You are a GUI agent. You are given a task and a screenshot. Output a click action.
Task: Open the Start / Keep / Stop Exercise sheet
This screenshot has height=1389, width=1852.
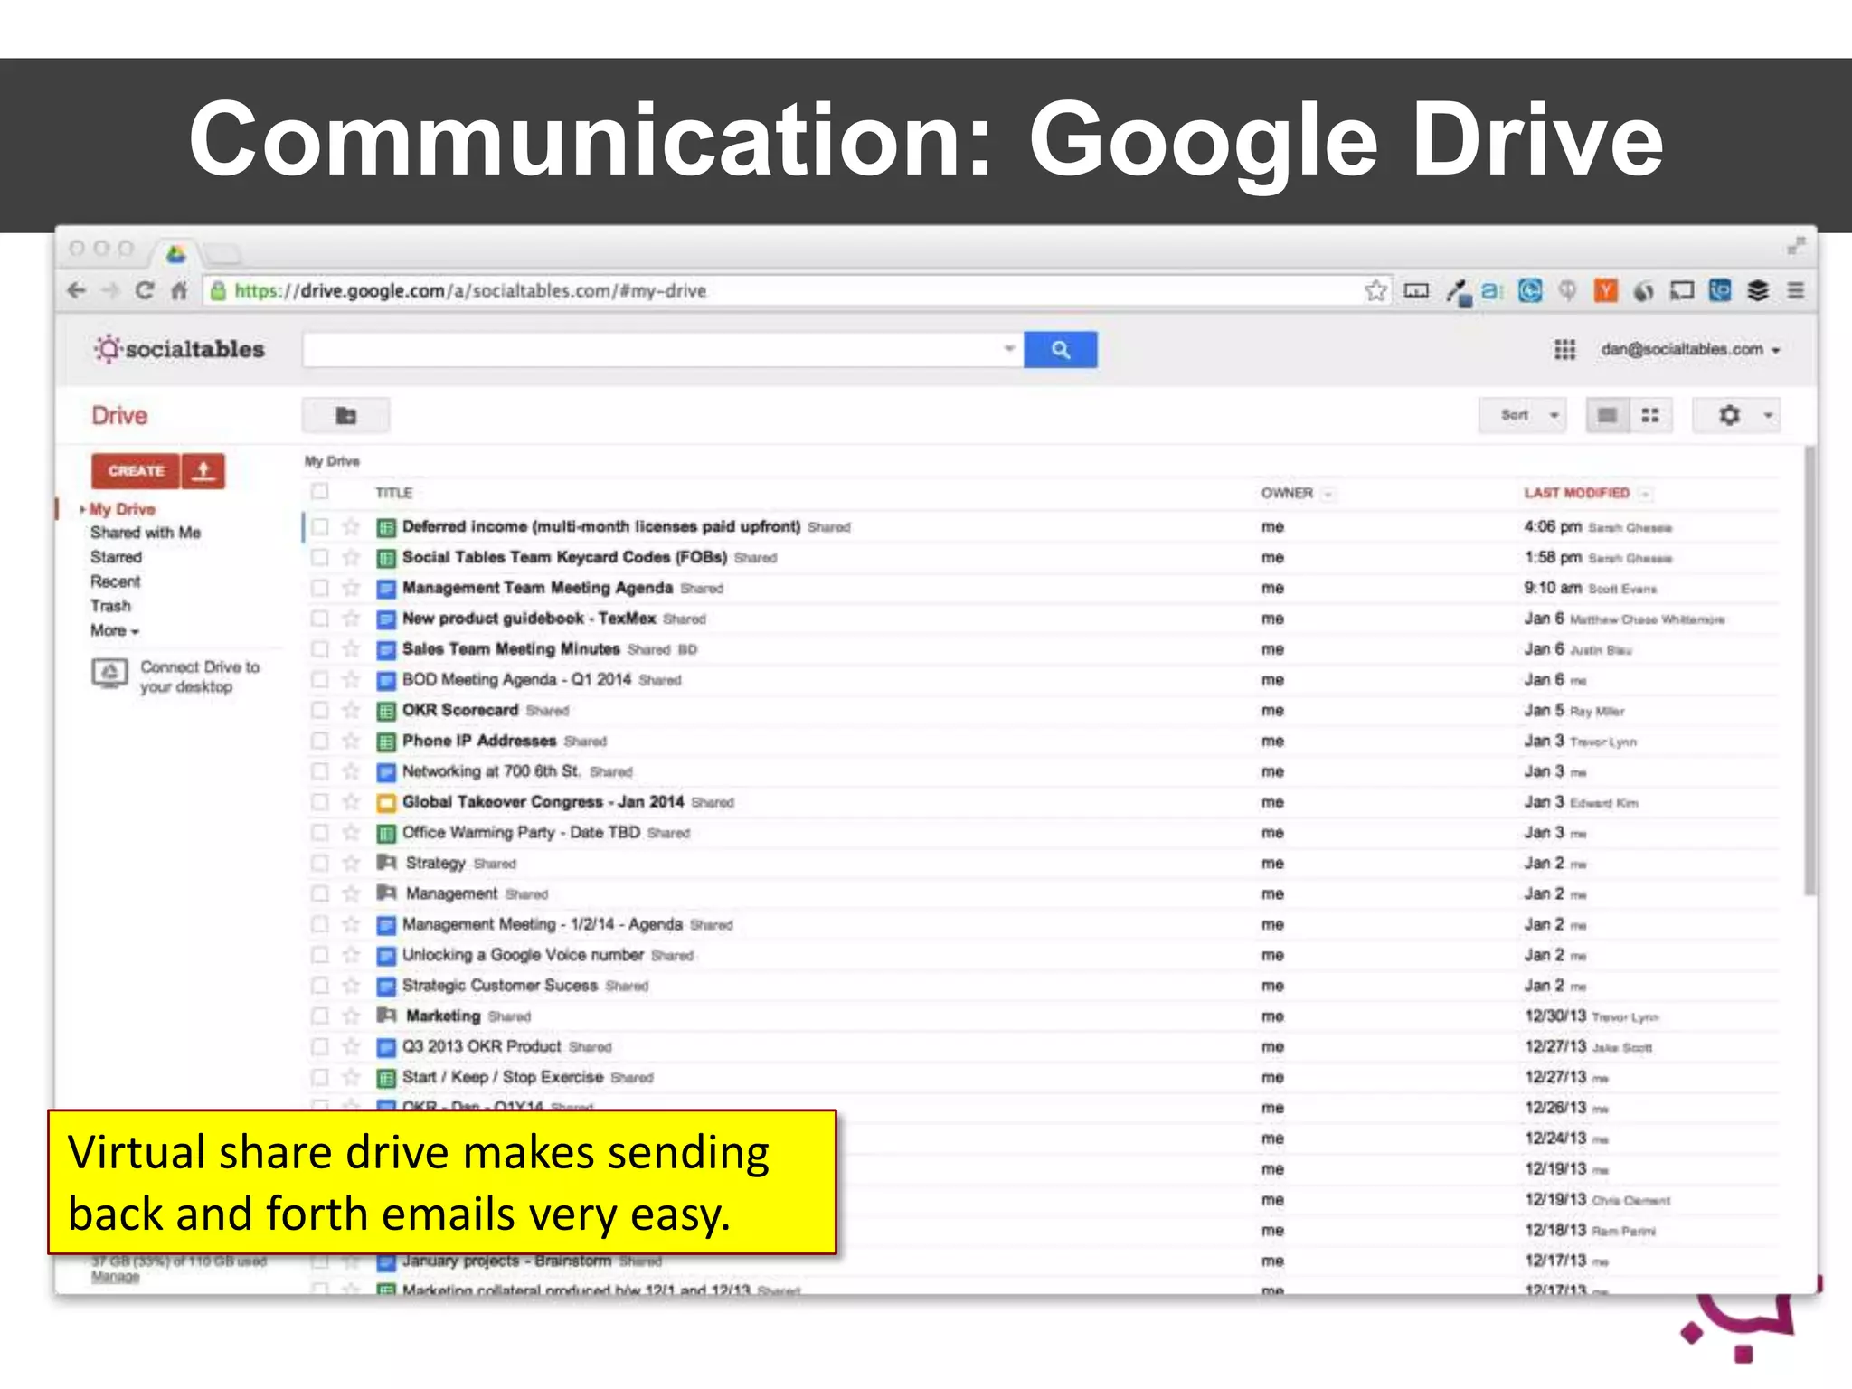(x=503, y=1077)
